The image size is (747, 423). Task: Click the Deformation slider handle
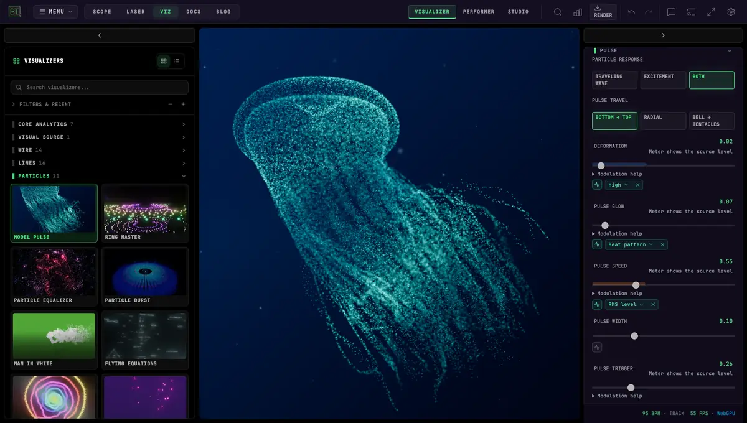pos(601,165)
